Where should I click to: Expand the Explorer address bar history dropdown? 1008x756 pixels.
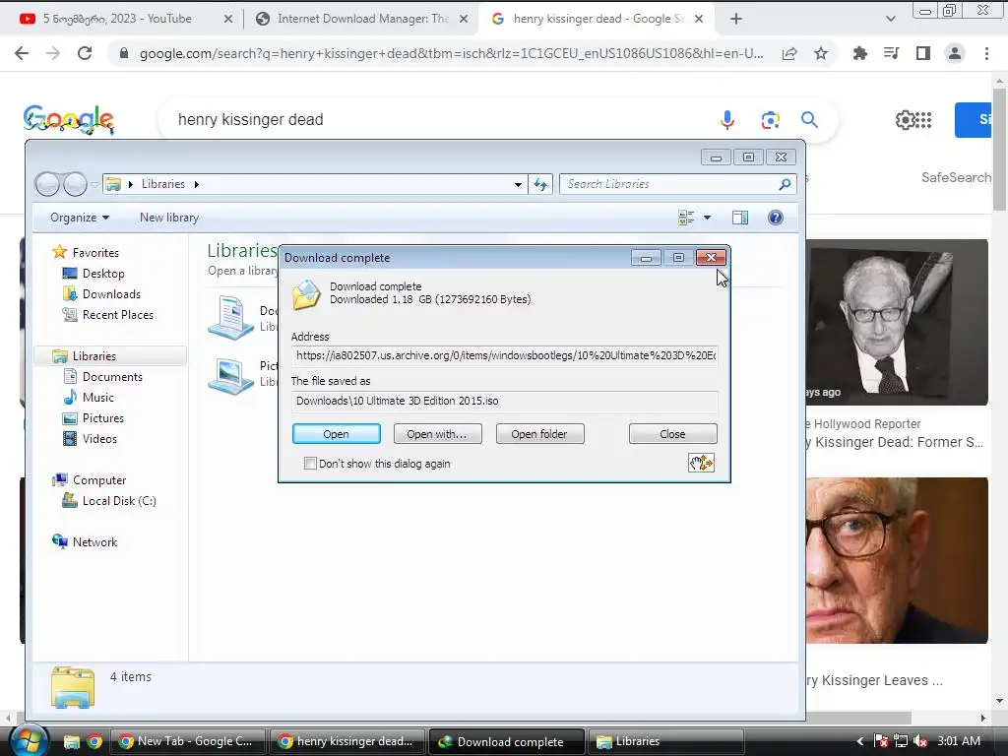point(518,184)
